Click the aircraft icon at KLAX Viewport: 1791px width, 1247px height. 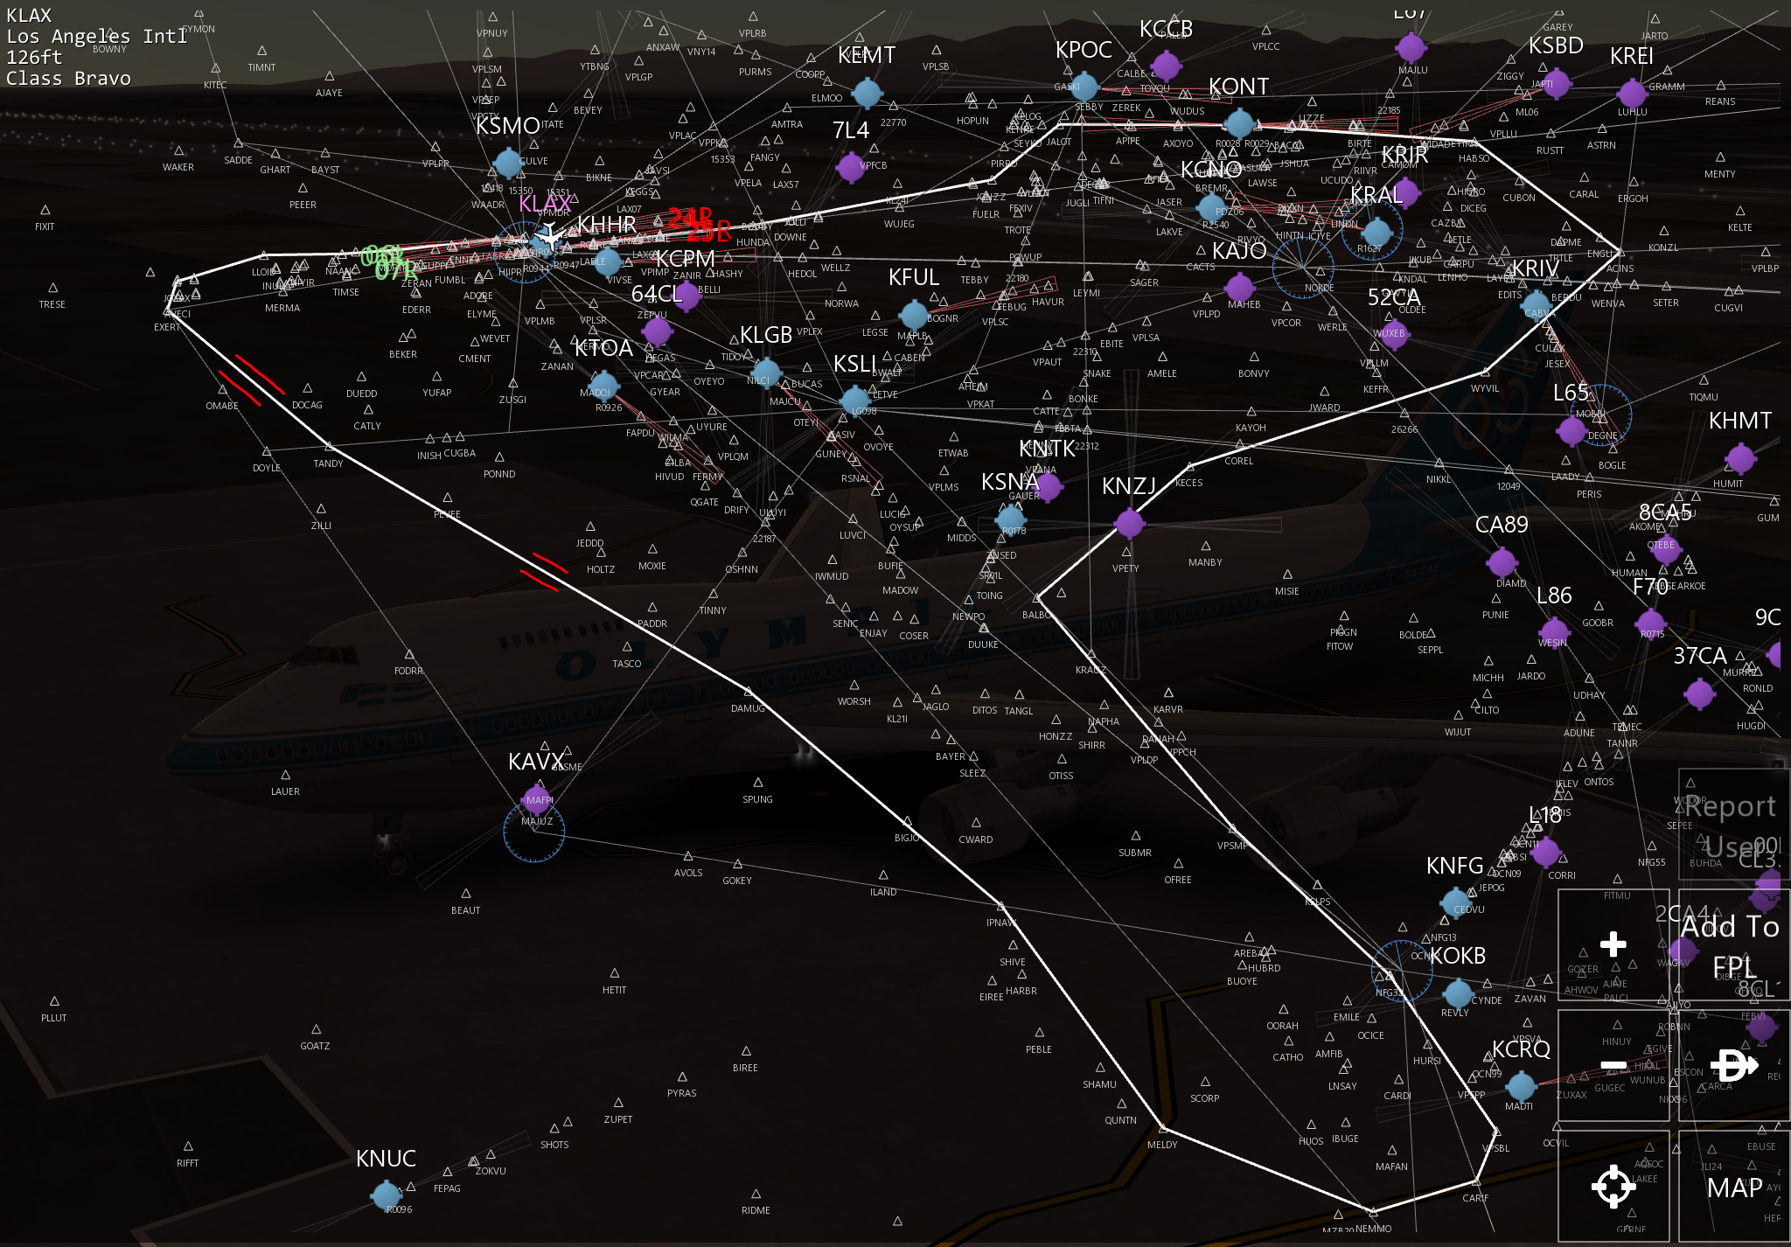(x=548, y=234)
